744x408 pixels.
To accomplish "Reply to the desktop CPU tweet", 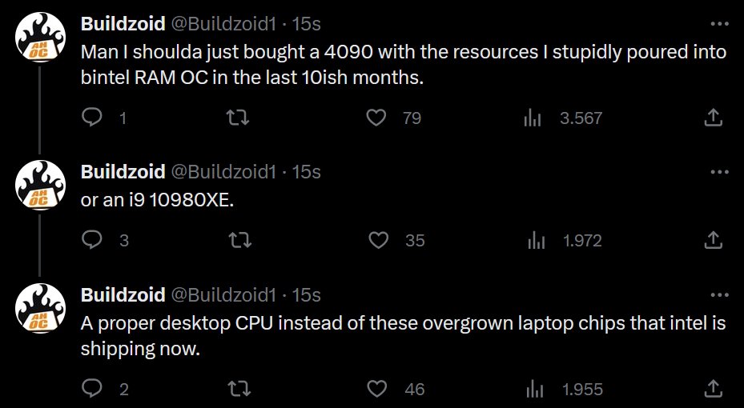I will [92, 389].
